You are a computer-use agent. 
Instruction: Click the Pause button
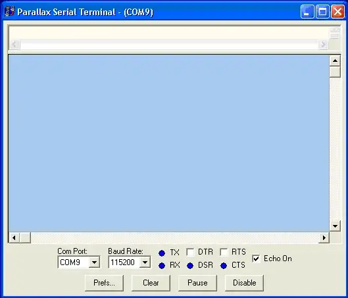tap(197, 283)
